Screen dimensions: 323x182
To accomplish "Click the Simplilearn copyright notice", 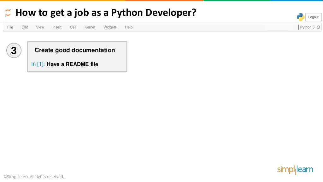I will (34, 177).
